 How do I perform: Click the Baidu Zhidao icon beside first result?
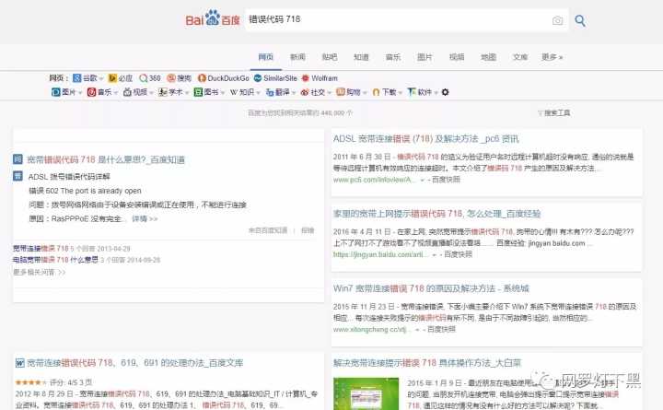pos(17,159)
